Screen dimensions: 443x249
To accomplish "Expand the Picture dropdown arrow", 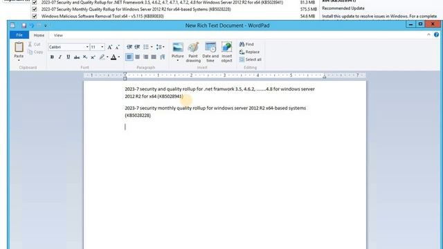I will pyautogui.click(x=178, y=60).
